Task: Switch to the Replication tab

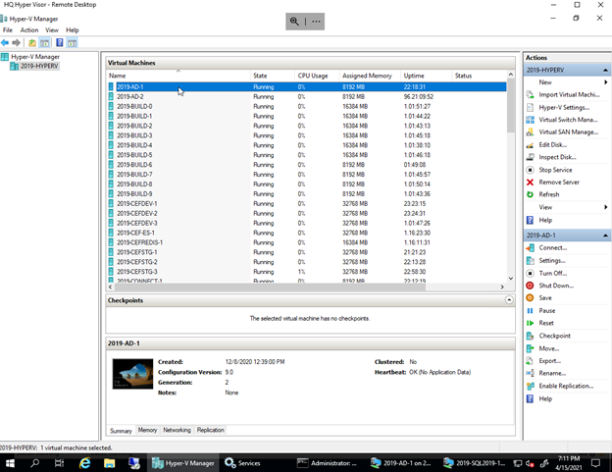Action: click(x=210, y=430)
